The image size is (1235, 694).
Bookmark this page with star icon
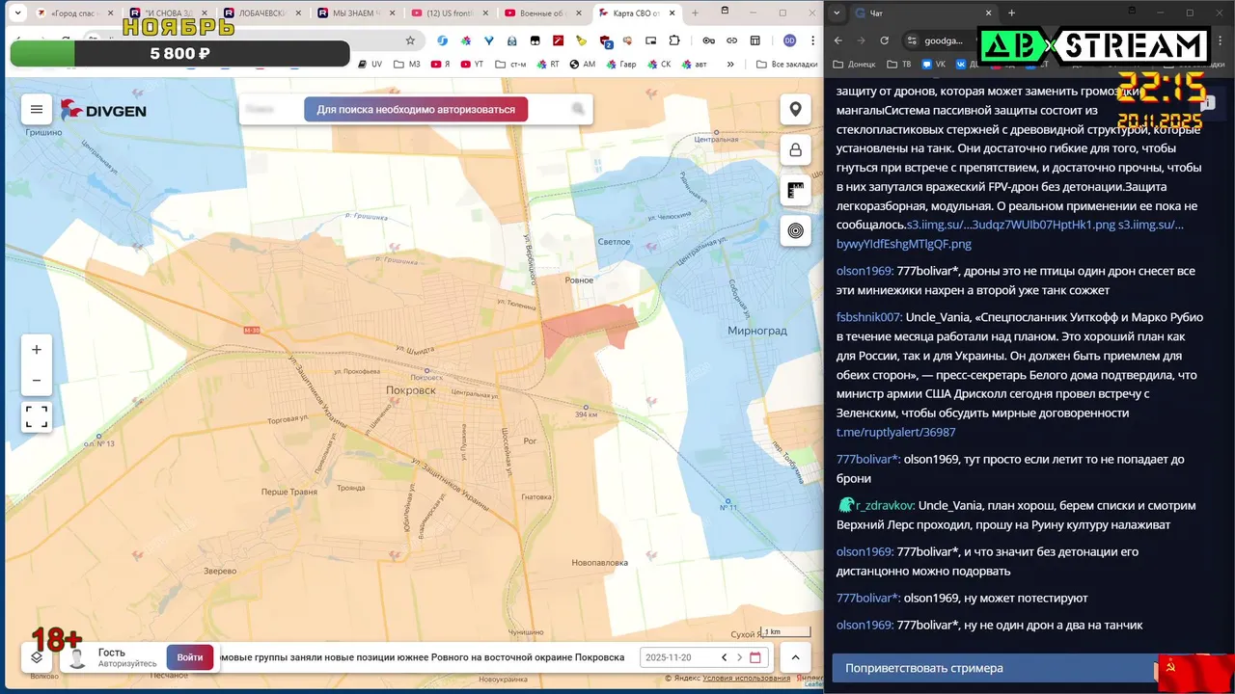pyautogui.click(x=410, y=40)
